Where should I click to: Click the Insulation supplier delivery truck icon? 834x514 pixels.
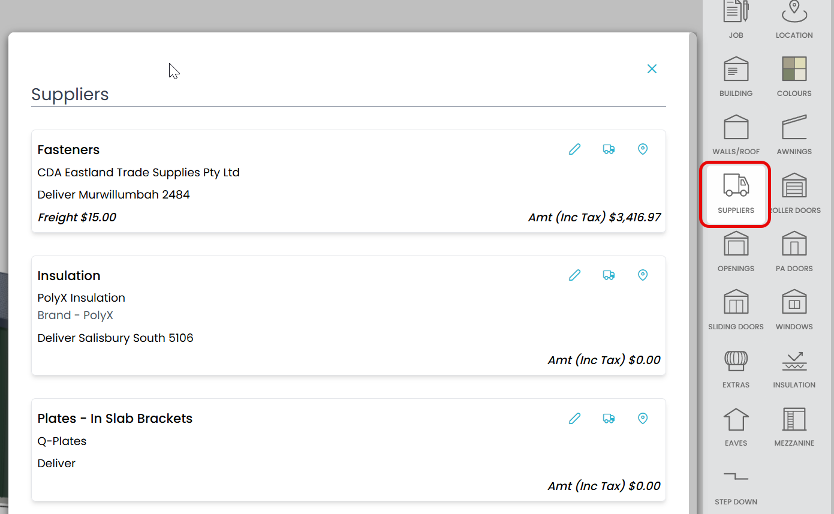pos(609,275)
